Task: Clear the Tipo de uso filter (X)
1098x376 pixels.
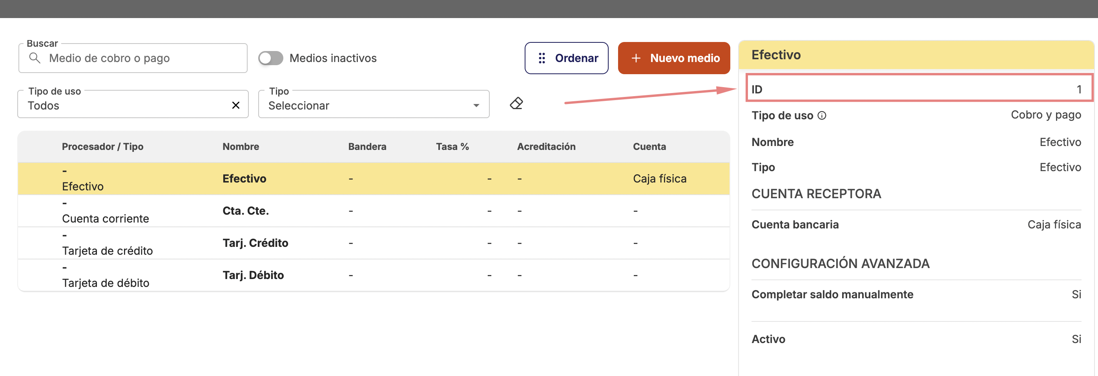Action: tap(236, 105)
